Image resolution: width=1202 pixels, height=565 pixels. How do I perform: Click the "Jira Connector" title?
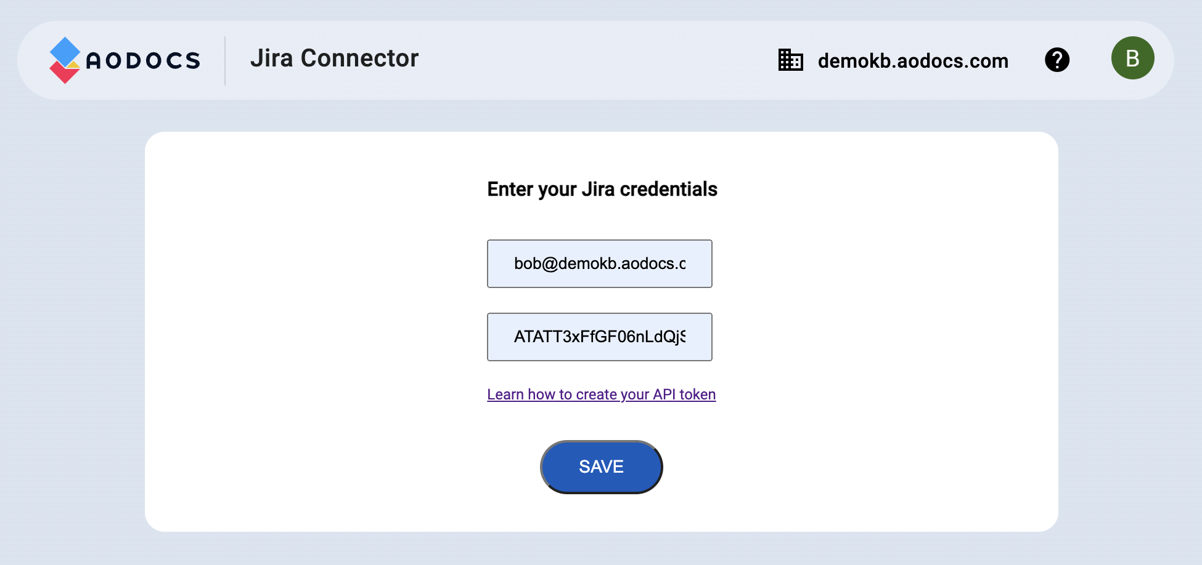(x=334, y=58)
